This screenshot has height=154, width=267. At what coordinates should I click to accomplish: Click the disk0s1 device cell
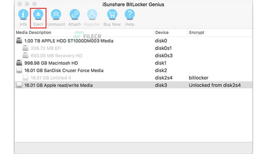(163, 48)
